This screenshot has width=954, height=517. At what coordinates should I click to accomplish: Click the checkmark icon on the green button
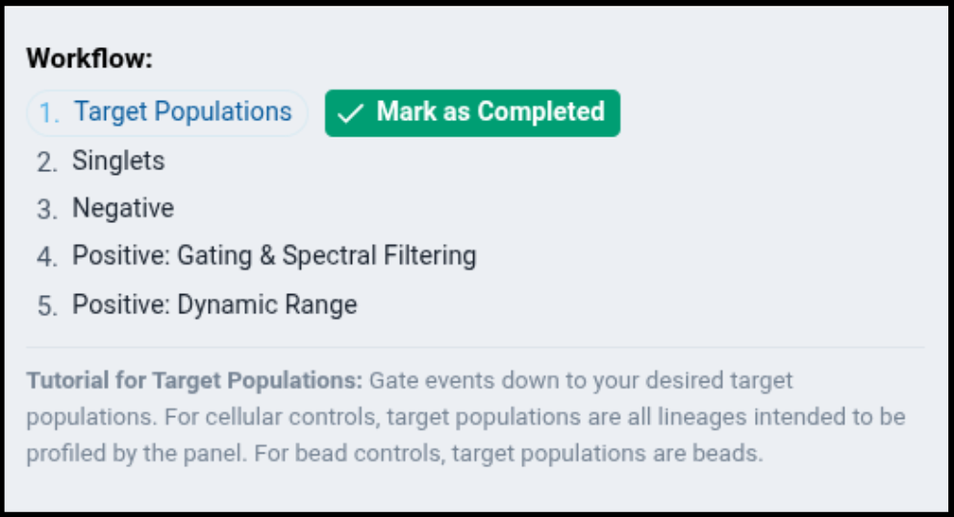pyautogui.click(x=351, y=113)
